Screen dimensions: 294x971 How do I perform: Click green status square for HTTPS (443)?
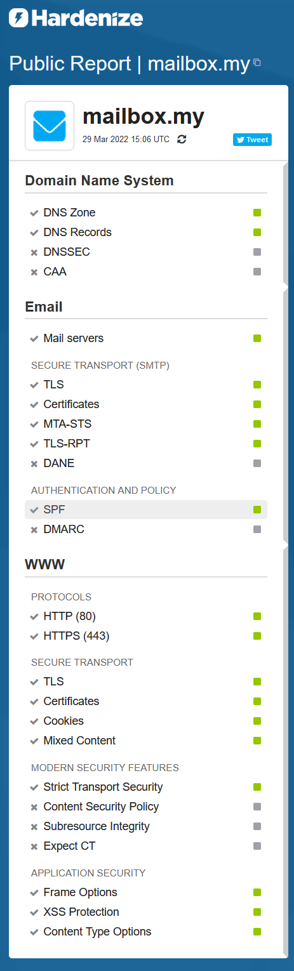point(257,636)
